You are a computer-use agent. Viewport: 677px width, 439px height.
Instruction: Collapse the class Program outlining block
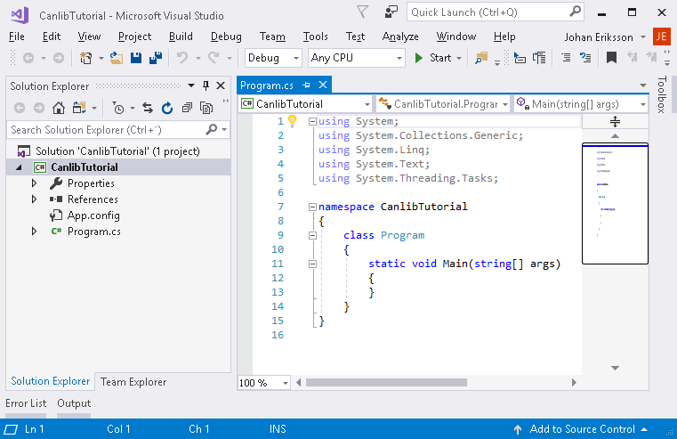[312, 235]
